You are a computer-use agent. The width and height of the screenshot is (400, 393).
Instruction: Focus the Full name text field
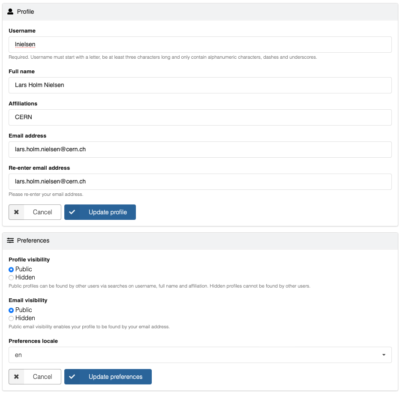tap(200, 85)
